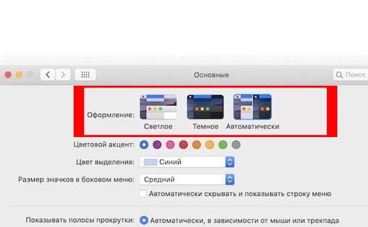Enable auto-hide menu bar checkbox
The width and height of the screenshot is (368, 227).
coord(143,193)
